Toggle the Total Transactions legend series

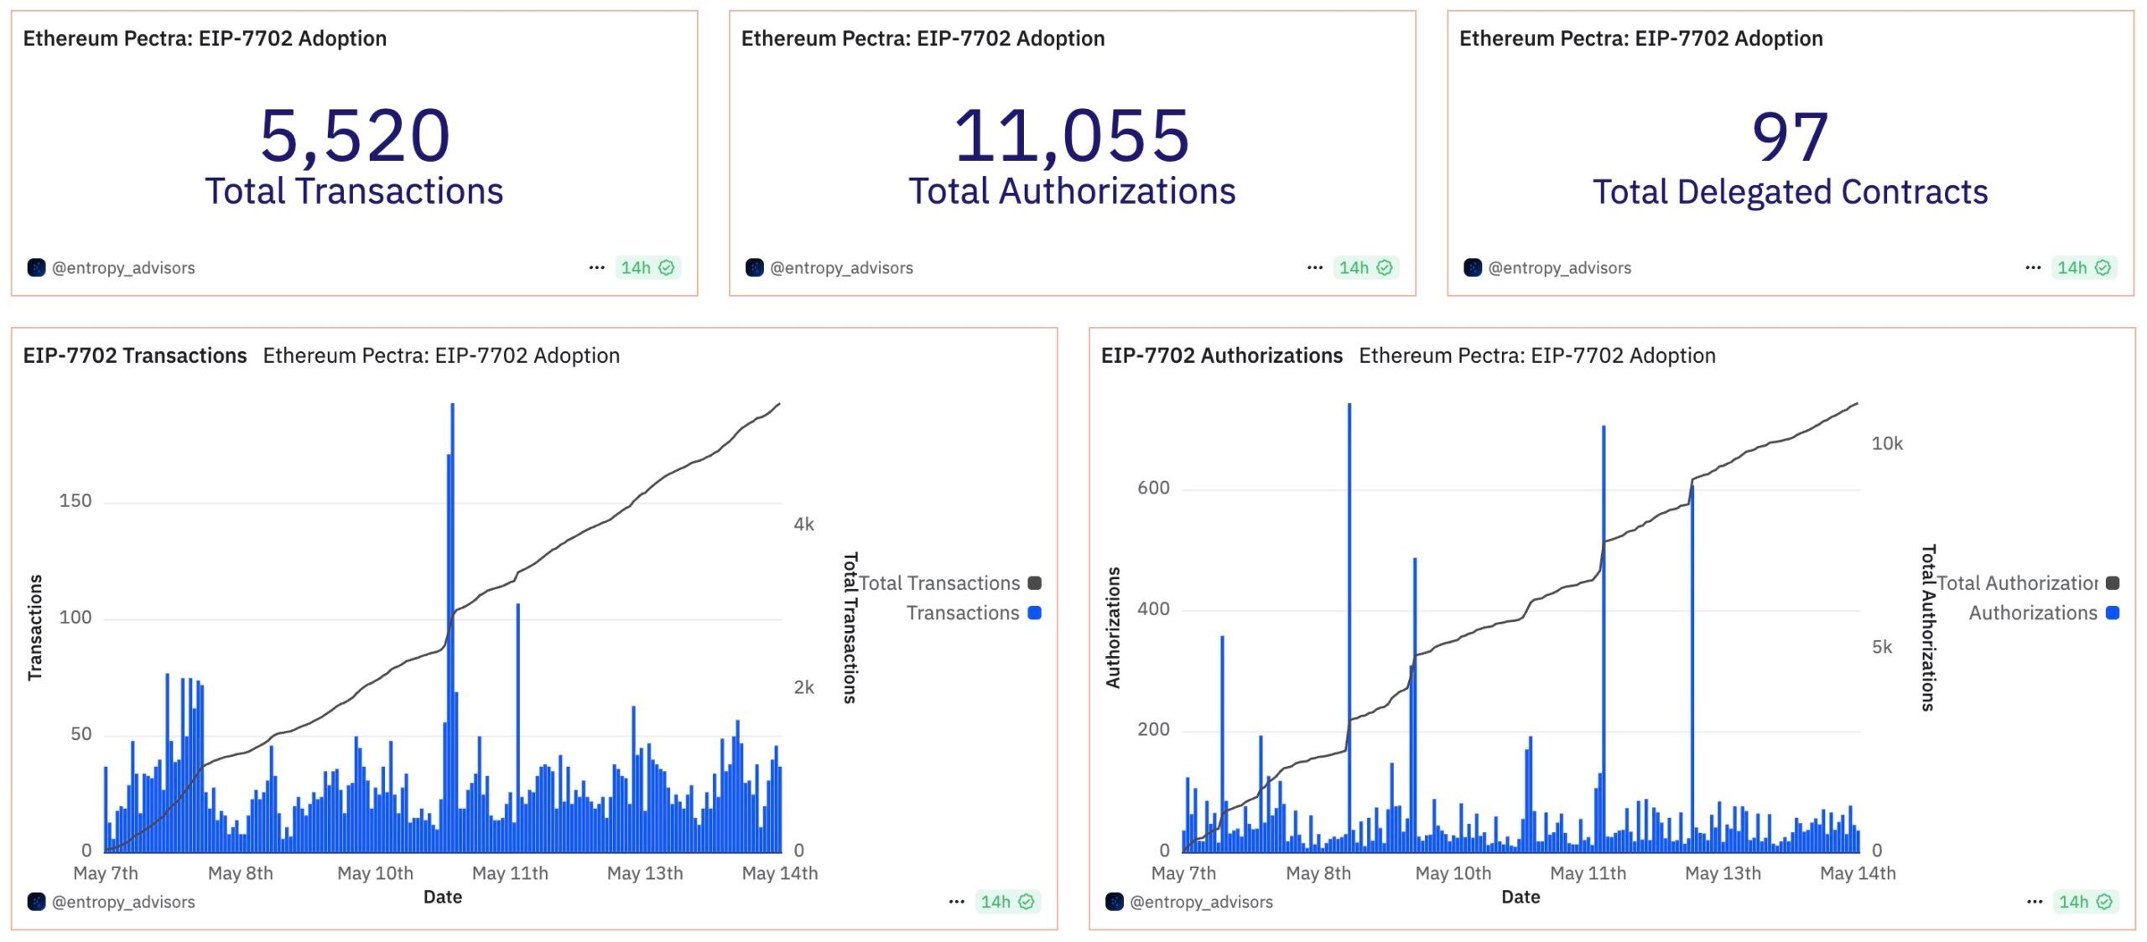939,583
